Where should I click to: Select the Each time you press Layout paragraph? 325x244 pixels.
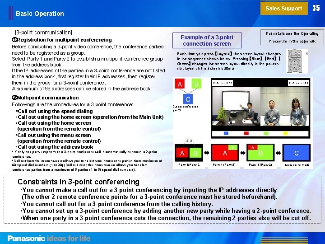pos(229,61)
